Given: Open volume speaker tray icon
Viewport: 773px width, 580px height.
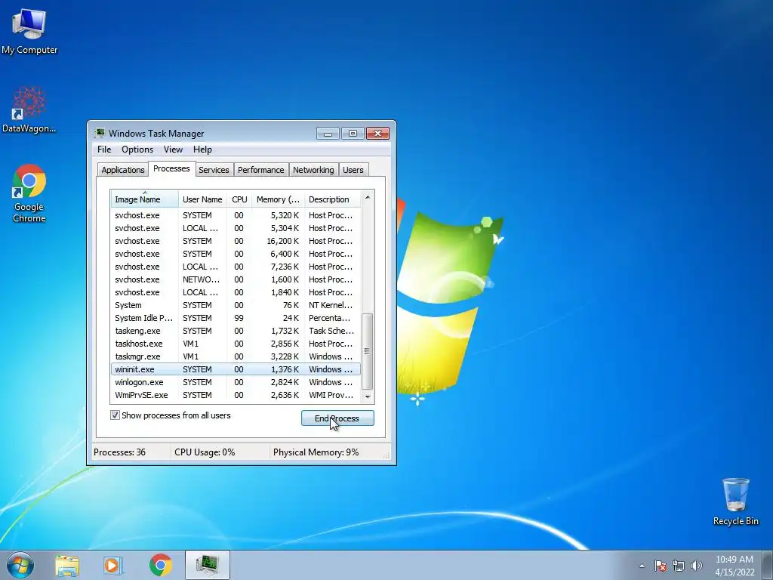Looking at the screenshot, I should pyautogui.click(x=697, y=566).
